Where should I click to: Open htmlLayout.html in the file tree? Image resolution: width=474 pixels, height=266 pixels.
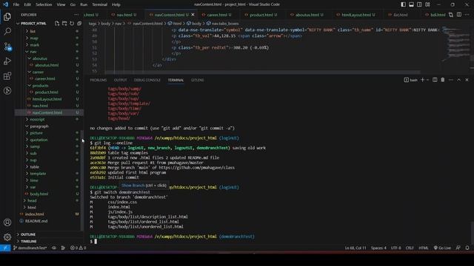(47, 99)
